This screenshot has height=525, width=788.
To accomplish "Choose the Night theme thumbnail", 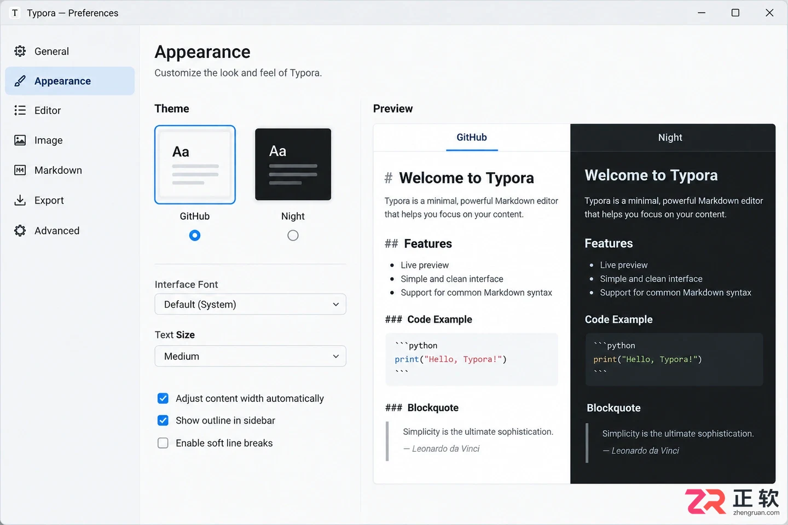I will point(293,165).
